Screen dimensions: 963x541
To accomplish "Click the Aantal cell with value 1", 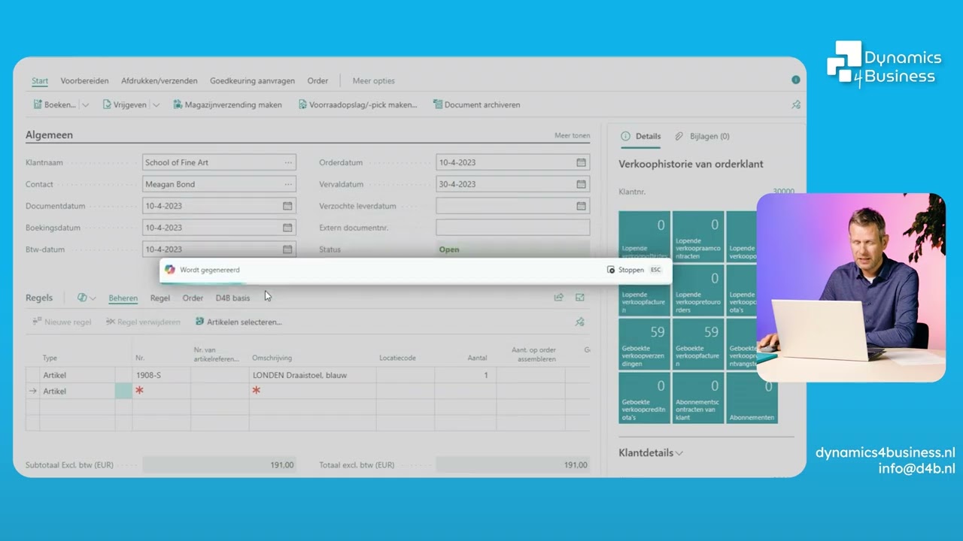I will (x=465, y=375).
